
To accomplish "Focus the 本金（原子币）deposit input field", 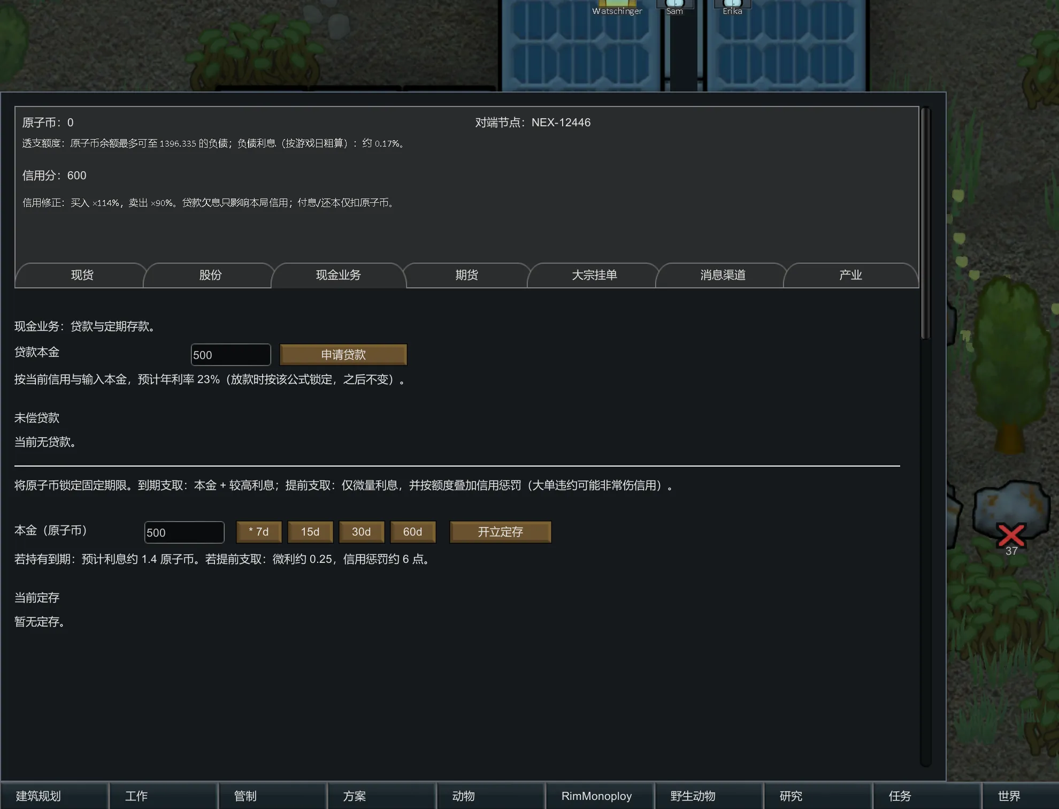I will [x=184, y=532].
